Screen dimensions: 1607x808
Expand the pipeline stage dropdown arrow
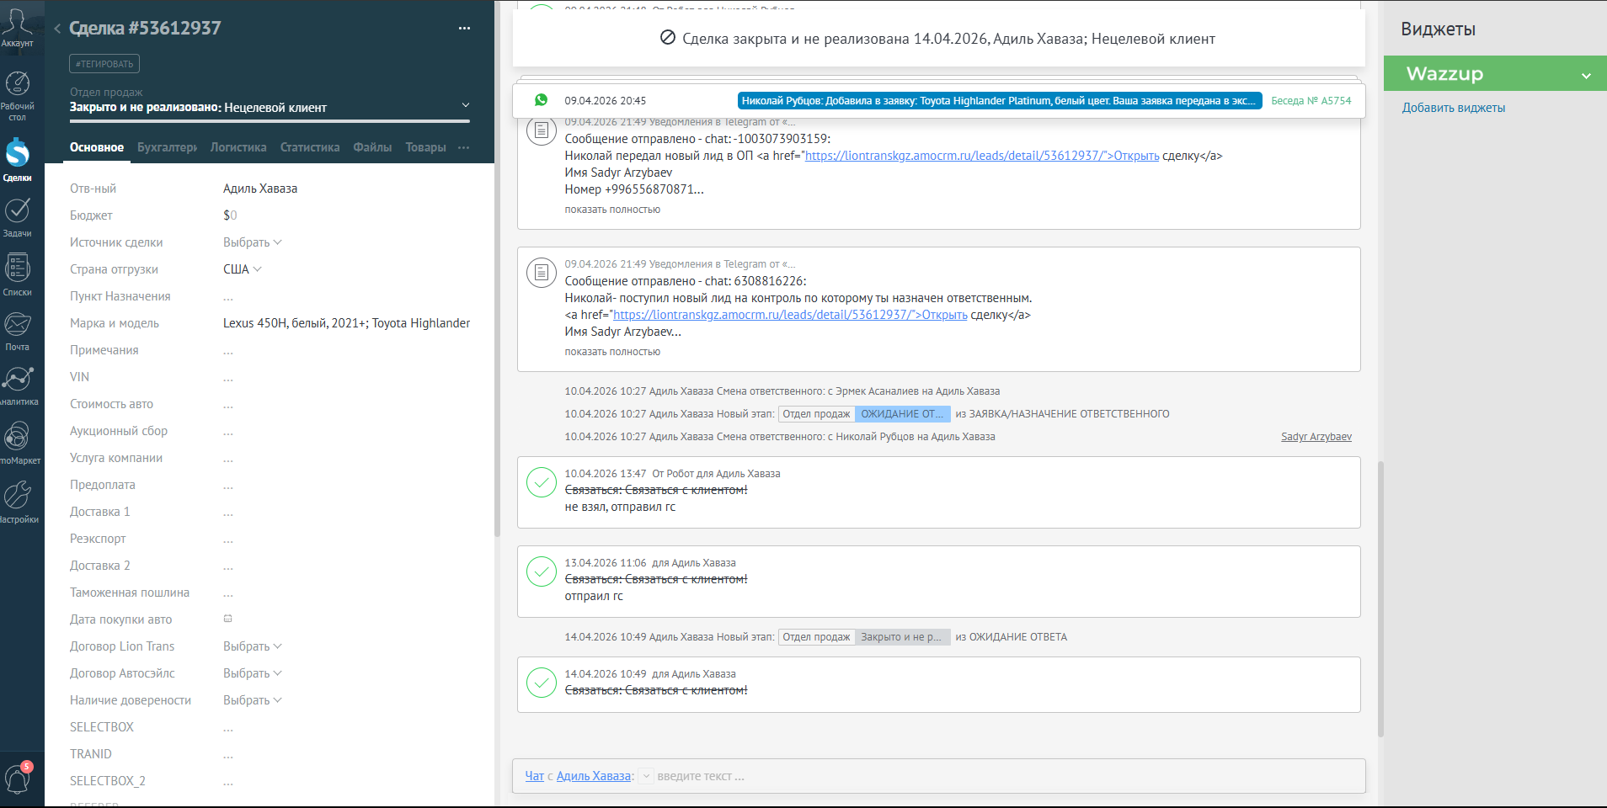(466, 105)
